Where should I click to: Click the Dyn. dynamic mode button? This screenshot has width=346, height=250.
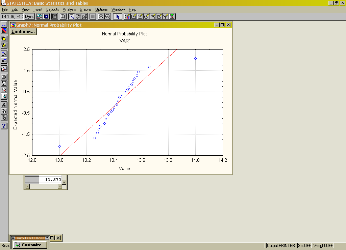(29, 17)
